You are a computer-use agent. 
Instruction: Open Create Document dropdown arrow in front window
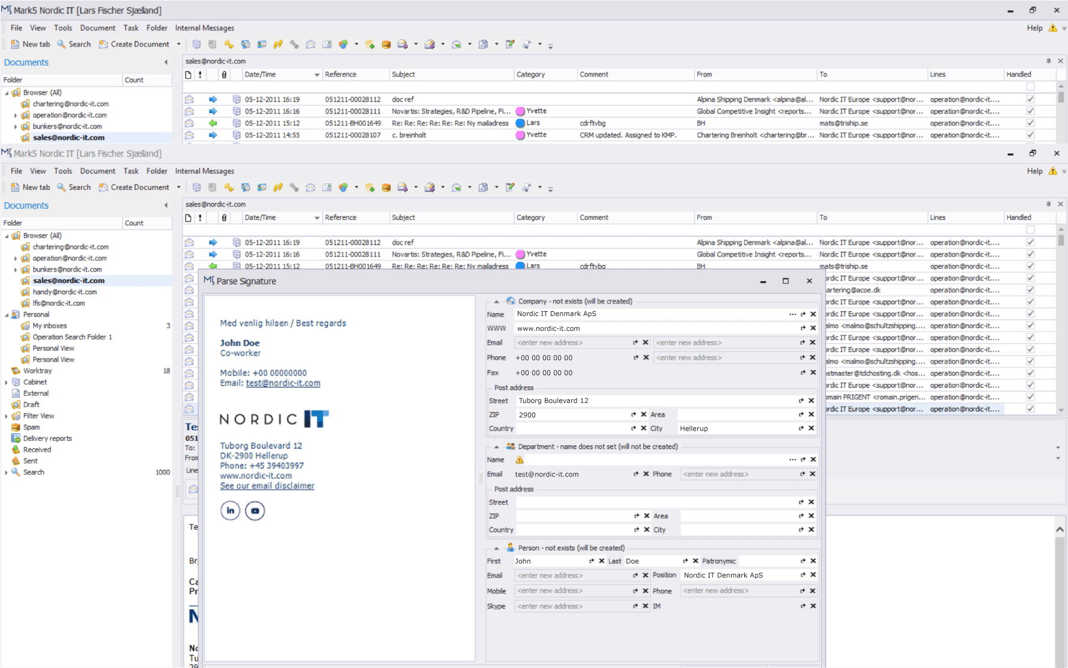pyautogui.click(x=178, y=187)
